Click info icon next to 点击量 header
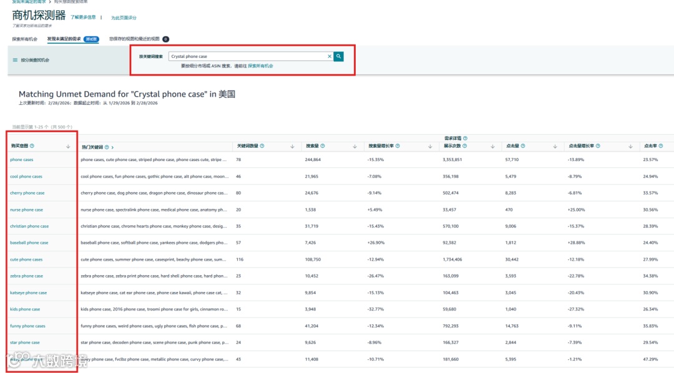 pyautogui.click(x=523, y=146)
